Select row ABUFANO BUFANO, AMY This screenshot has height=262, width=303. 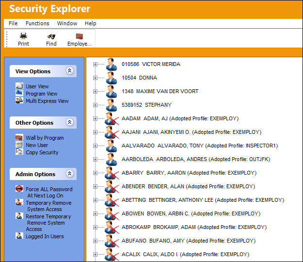[189, 241]
